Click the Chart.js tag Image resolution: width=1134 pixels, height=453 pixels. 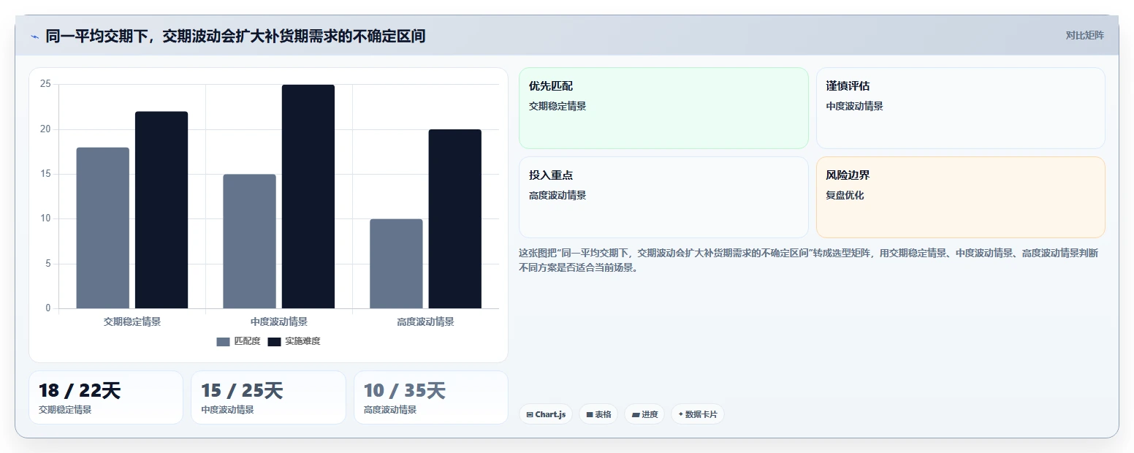[x=546, y=414]
